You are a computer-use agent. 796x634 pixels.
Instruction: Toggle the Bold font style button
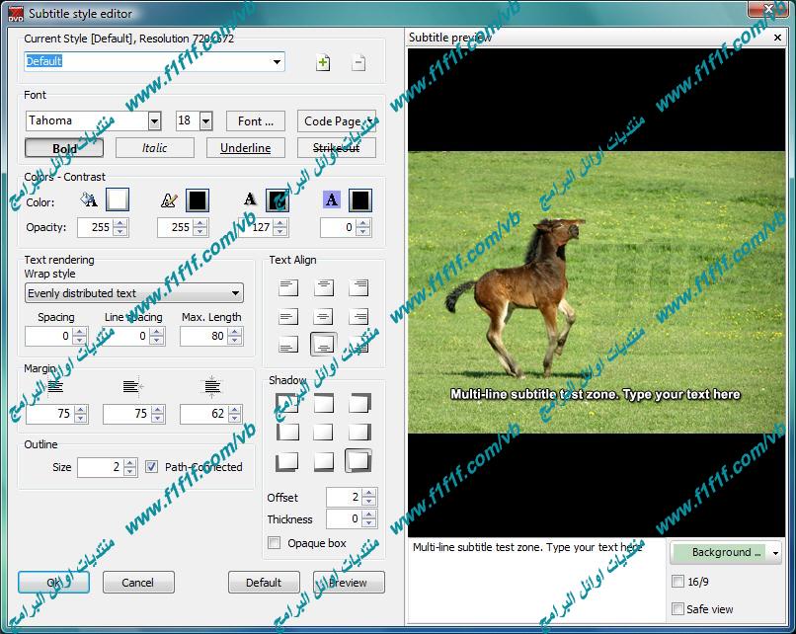[65, 148]
